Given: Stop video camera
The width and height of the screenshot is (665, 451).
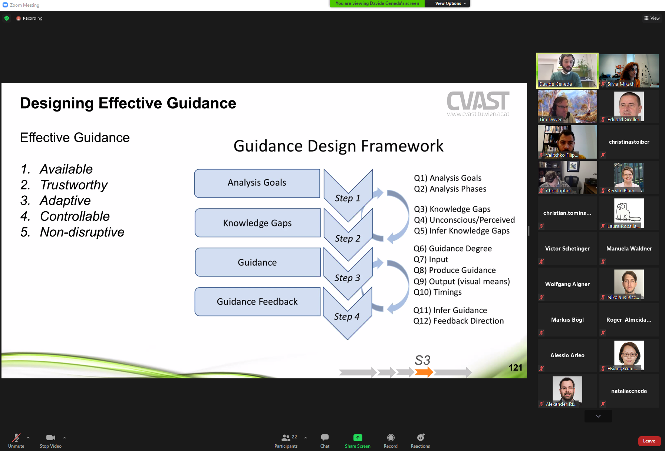Looking at the screenshot, I should 50,440.
